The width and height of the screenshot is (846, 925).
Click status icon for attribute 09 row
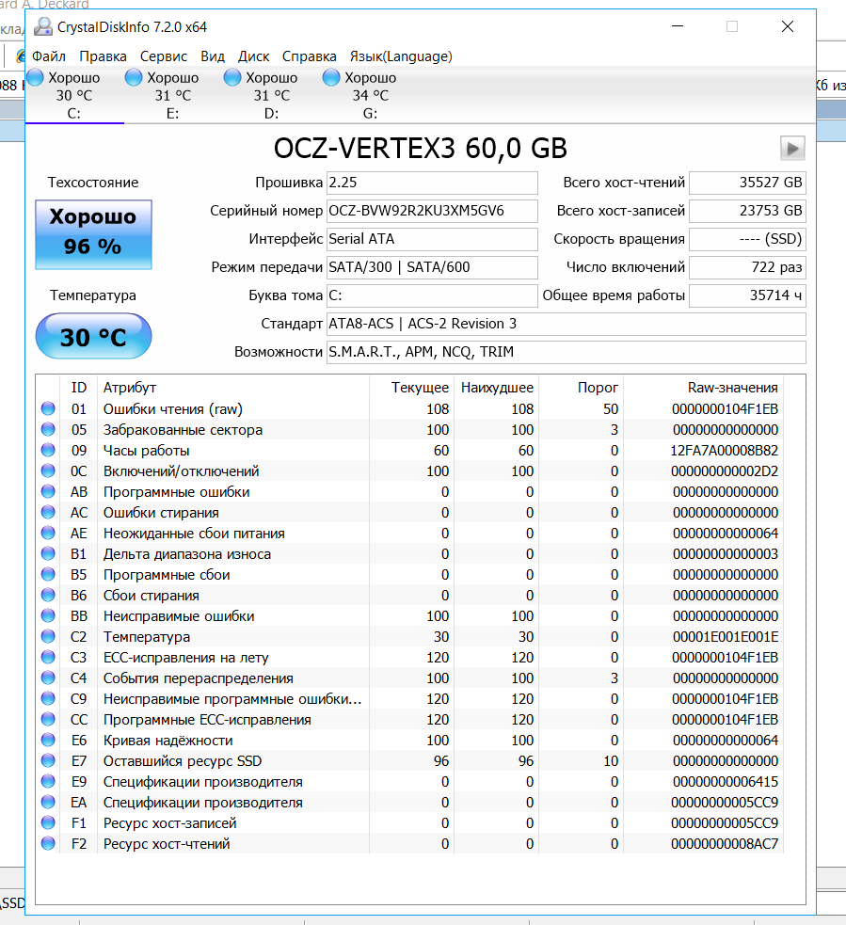[48, 450]
